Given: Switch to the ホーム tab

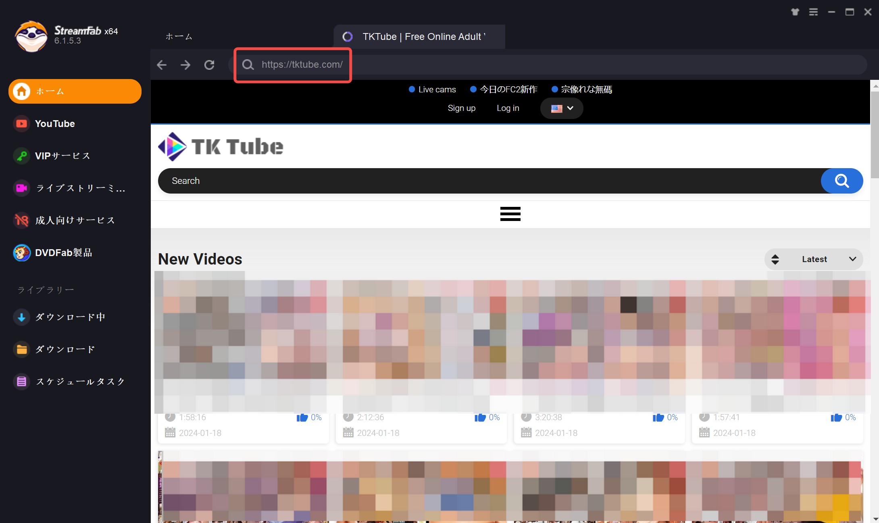Looking at the screenshot, I should click(179, 37).
